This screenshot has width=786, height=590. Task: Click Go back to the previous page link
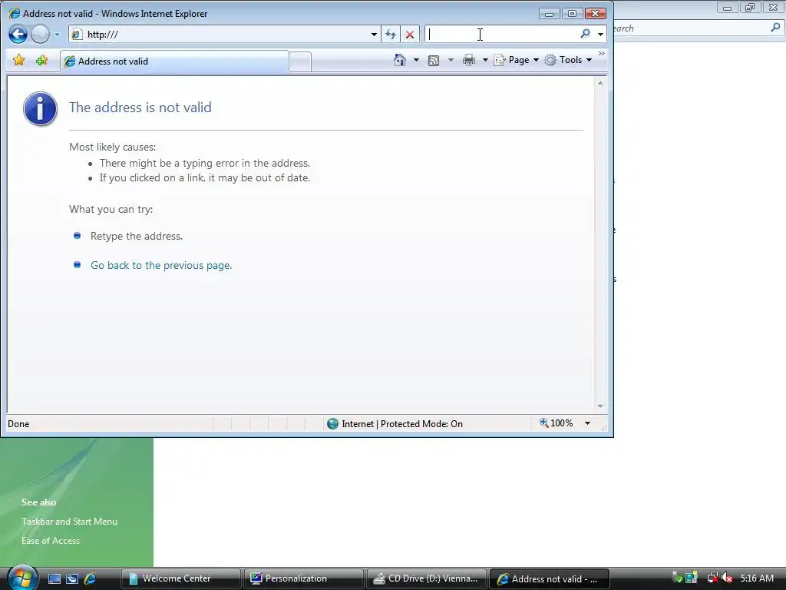(161, 265)
